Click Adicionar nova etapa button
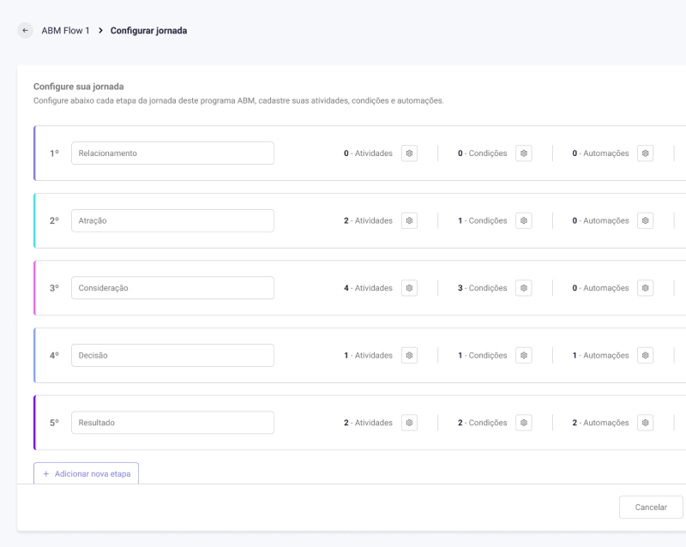 click(x=86, y=473)
